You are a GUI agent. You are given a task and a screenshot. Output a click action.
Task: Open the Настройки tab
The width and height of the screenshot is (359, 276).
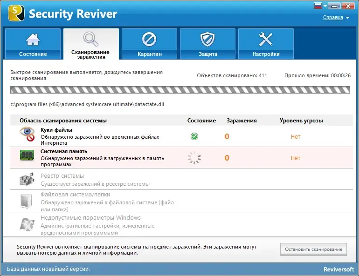[x=266, y=44]
